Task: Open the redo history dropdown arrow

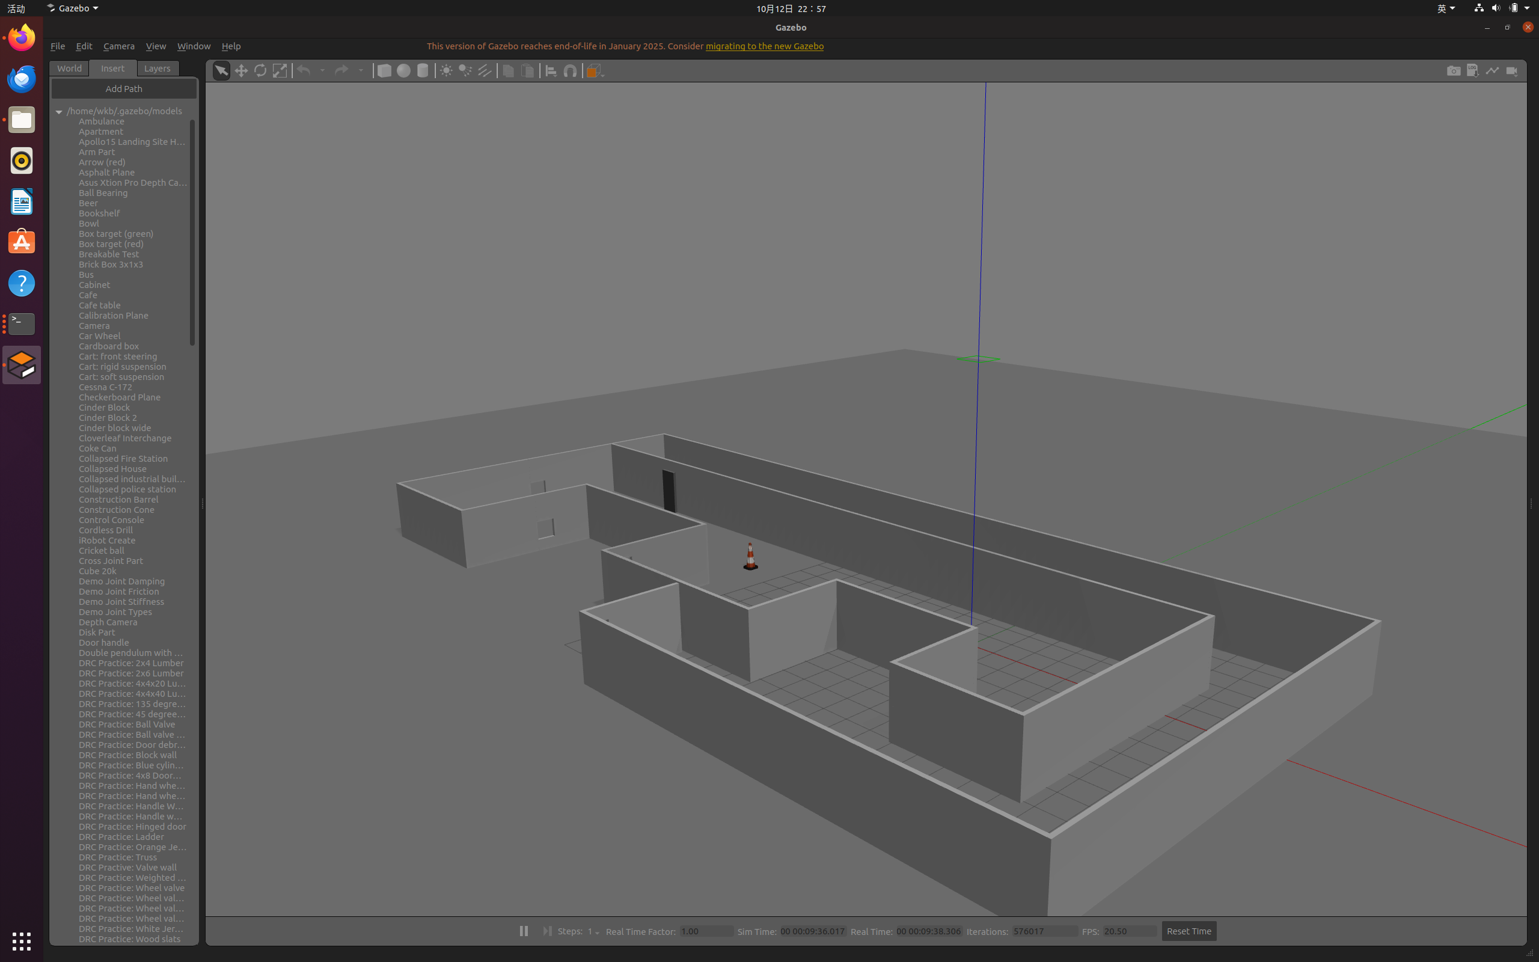Action: coord(361,70)
